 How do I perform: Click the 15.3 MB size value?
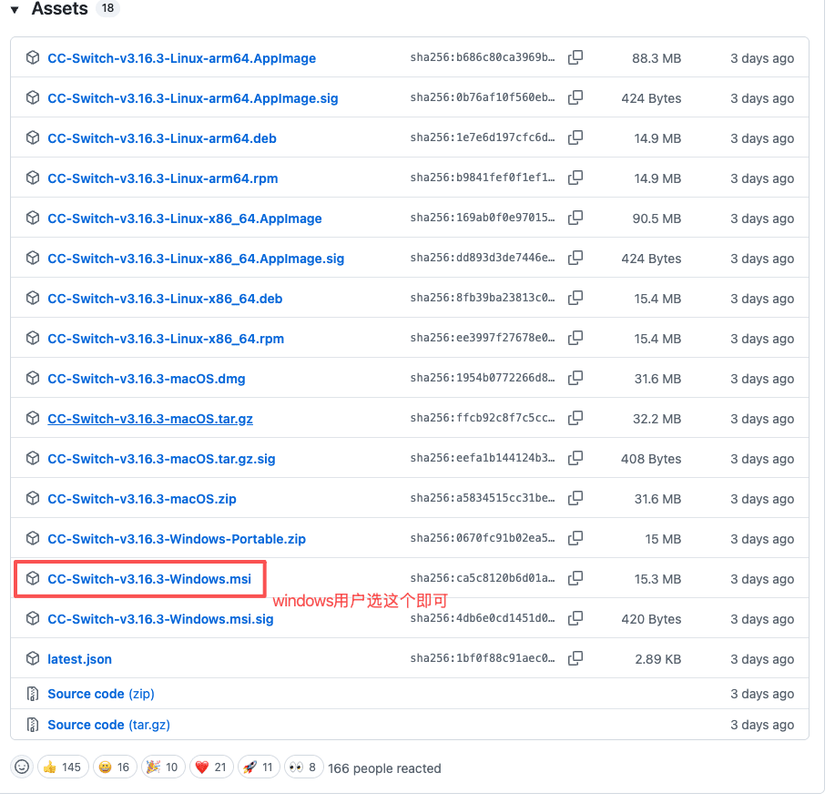point(657,579)
